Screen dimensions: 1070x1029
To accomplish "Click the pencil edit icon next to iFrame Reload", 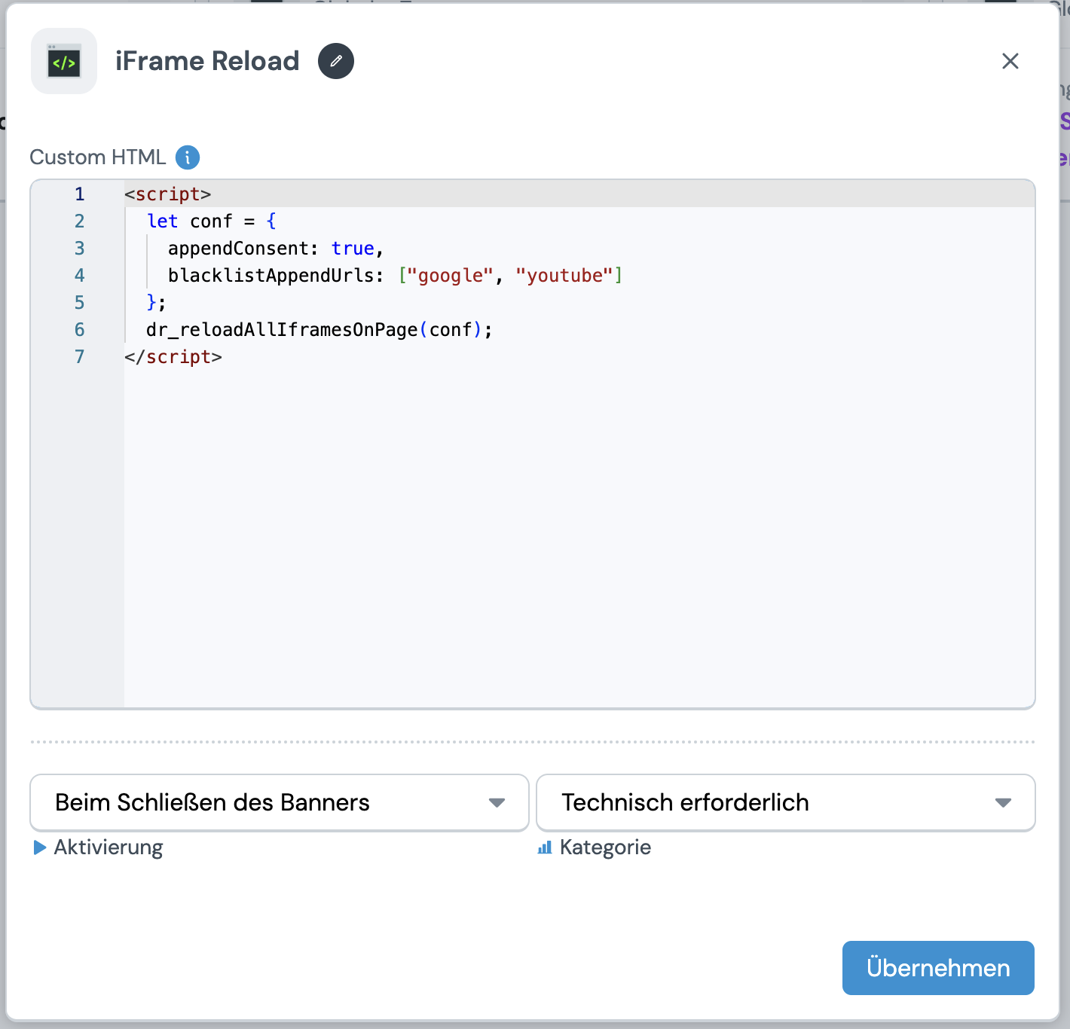I will pyautogui.click(x=336, y=61).
